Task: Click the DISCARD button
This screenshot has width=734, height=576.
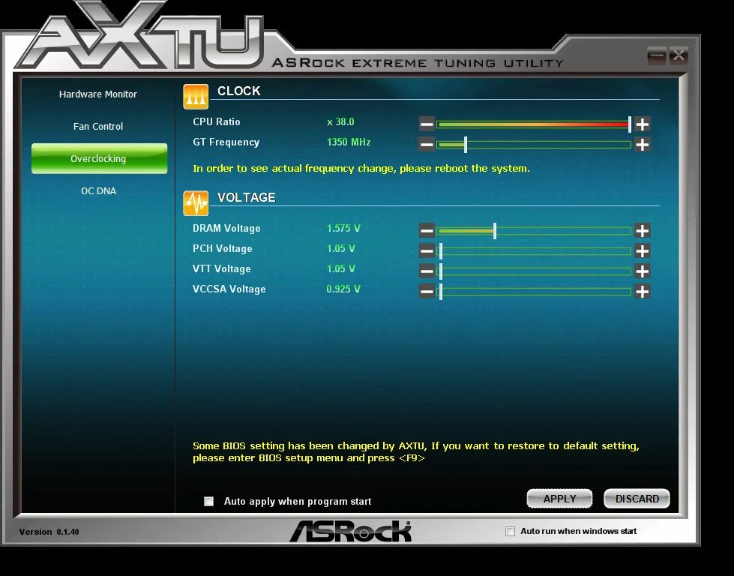Action: [x=637, y=499]
